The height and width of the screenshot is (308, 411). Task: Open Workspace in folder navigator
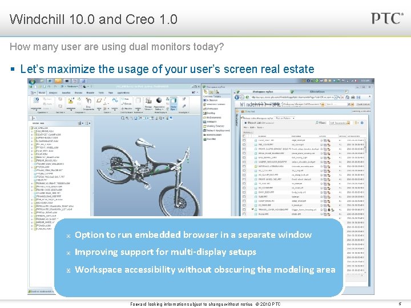tap(211, 109)
